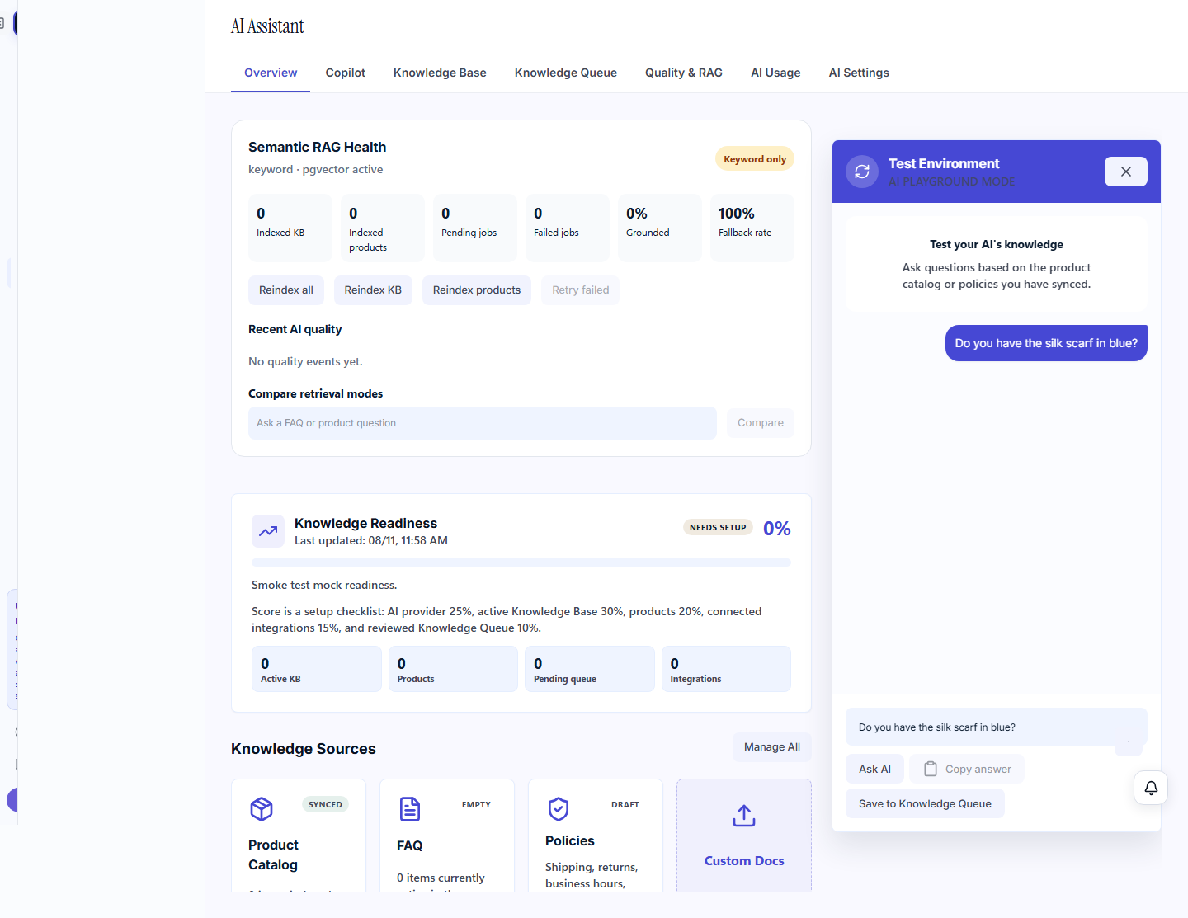Click the Active KB readiness tile

pyautogui.click(x=317, y=669)
